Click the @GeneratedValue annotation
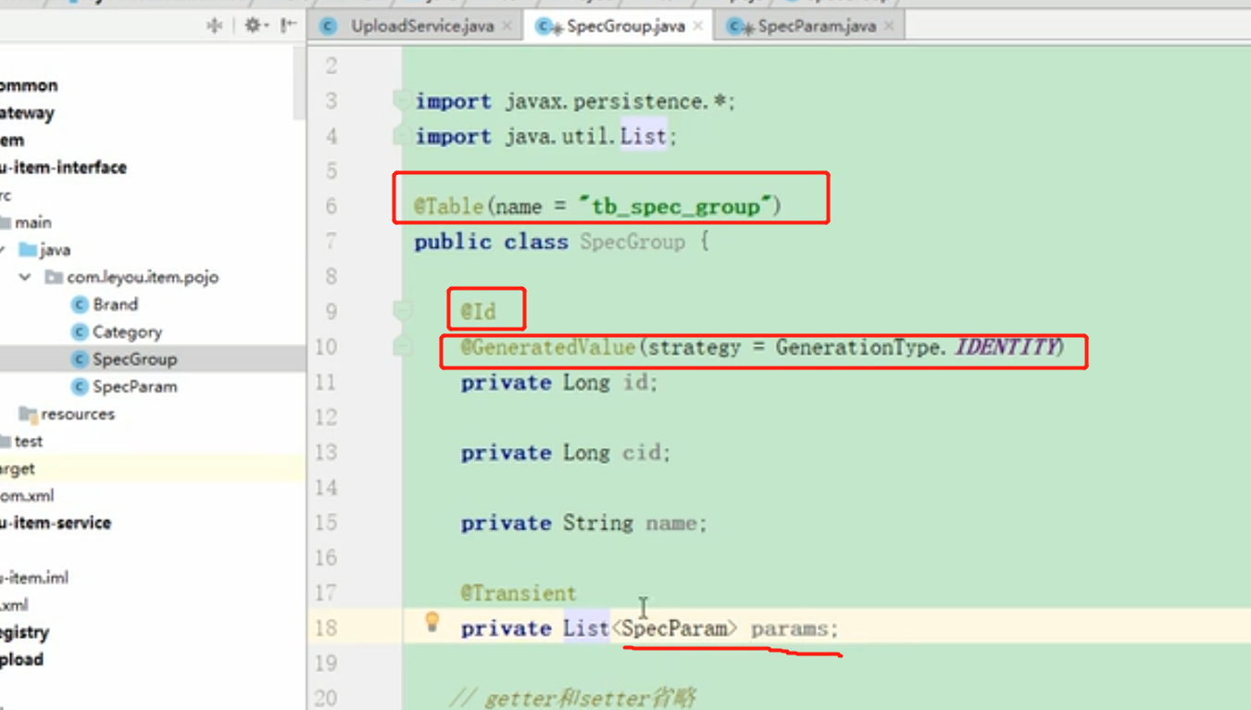 pos(547,347)
